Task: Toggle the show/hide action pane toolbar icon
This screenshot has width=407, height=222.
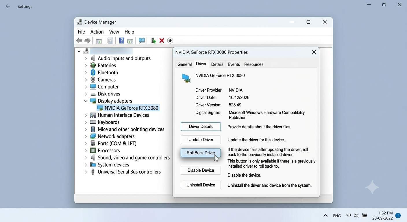Action: click(x=130, y=41)
